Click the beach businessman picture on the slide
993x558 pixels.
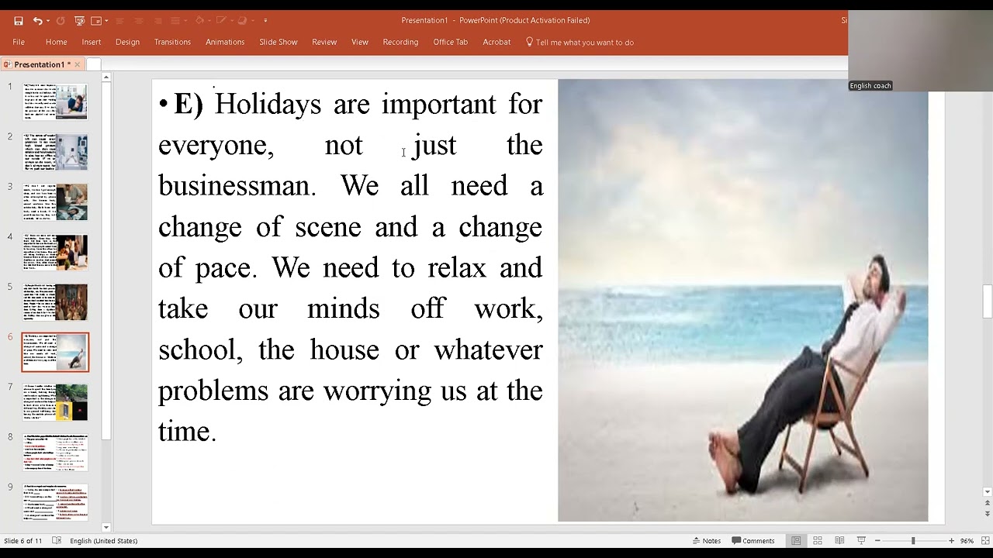tap(742, 300)
